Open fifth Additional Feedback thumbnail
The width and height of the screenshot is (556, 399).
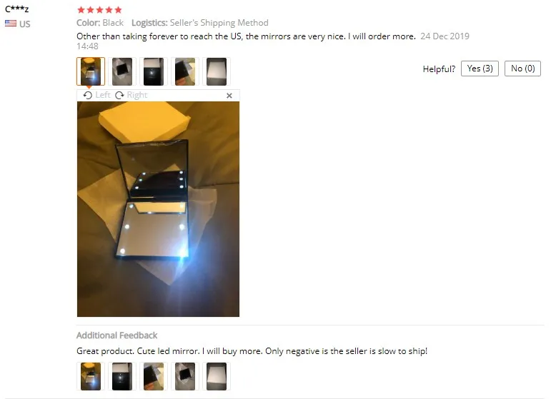tap(217, 376)
